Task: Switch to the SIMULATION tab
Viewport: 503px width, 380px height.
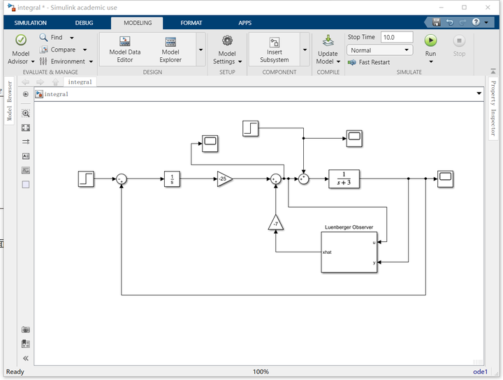Action: point(31,23)
